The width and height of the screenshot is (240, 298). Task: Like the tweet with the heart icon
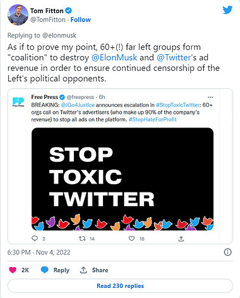coord(13,270)
